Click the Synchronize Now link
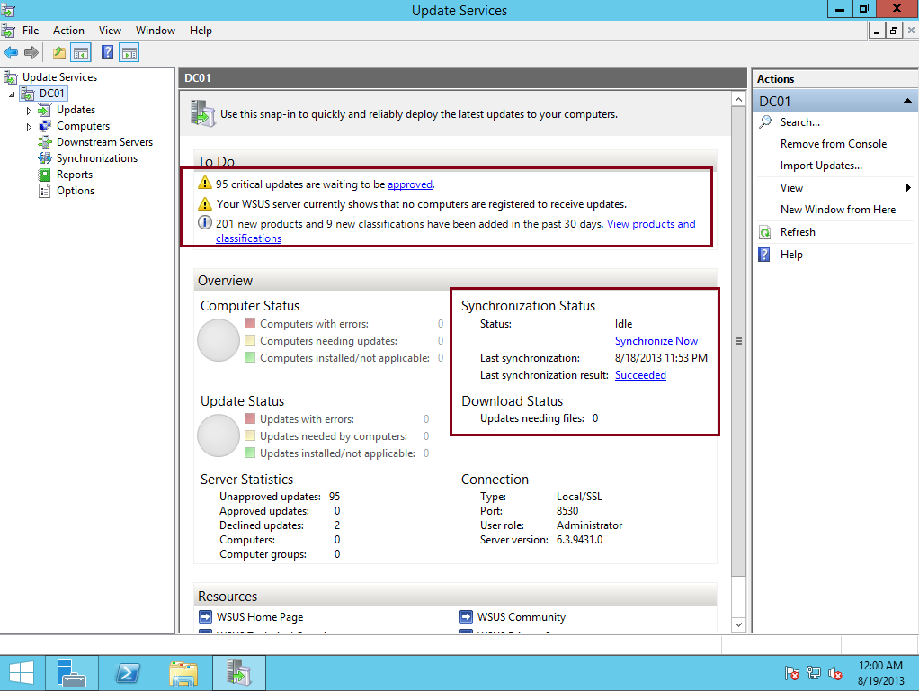This screenshot has height=691, width=919. point(656,340)
